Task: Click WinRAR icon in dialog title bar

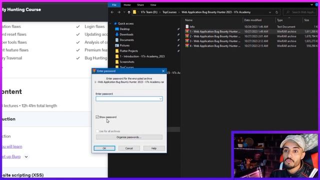Action: coord(94,71)
